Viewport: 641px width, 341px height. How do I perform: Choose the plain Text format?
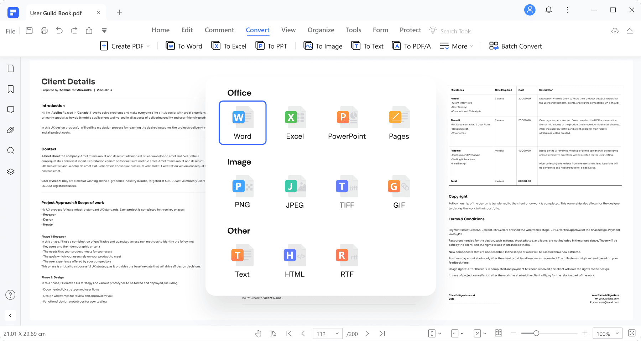243,261
